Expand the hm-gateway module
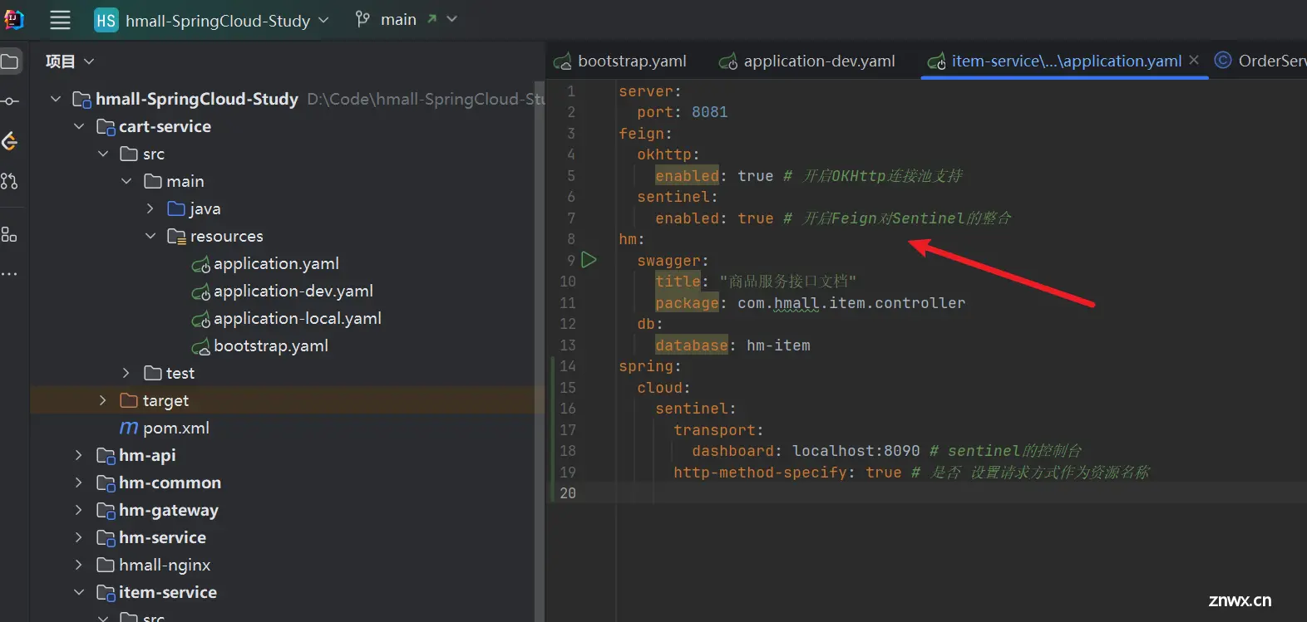This screenshot has width=1307, height=622. pyautogui.click(x=79, y=510)
